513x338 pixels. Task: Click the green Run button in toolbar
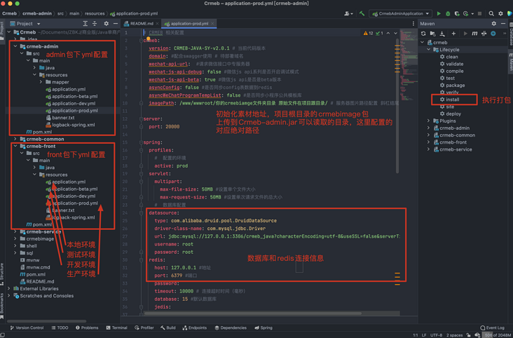pyautogui.click(x=439, y=13)
